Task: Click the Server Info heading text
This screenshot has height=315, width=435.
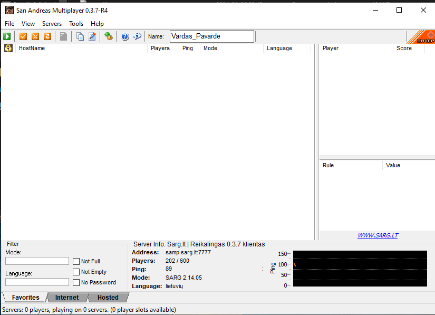Action: click(x=199, y=244)
